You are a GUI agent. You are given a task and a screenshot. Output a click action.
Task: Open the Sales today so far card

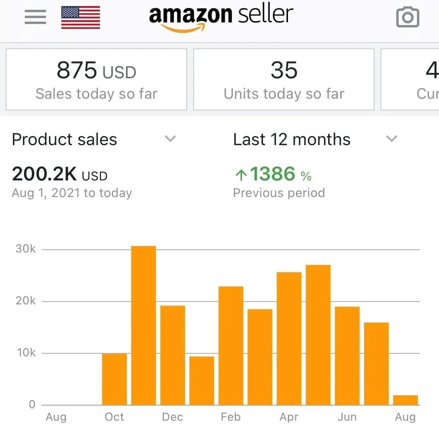pyautogui.click(x=97, y=80)
